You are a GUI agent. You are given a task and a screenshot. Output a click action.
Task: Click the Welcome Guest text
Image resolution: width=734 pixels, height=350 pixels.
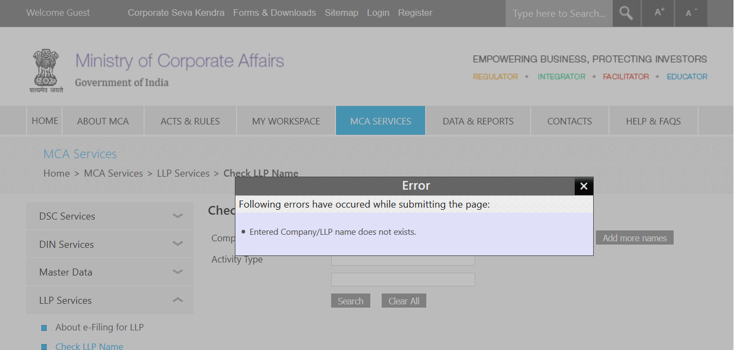(58, 12)
